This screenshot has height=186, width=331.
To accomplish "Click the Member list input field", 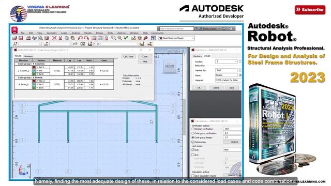I will [x=227, y=70].
